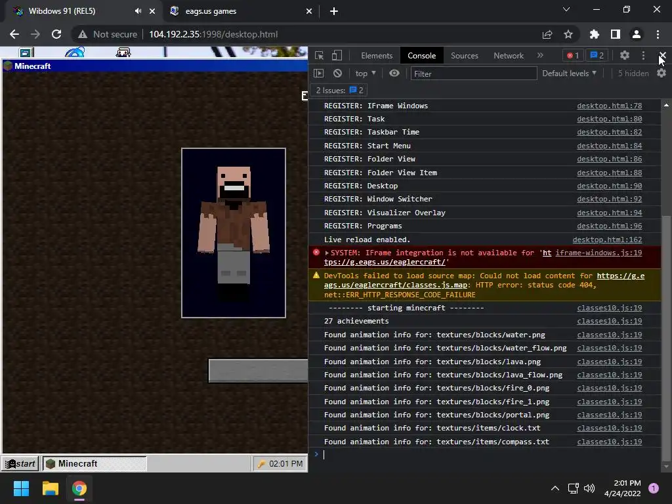Click the Windows clock and date display
This screenshot has height=504, width=672.
[622, 488]
